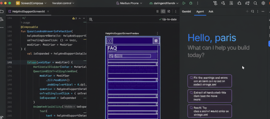Go to next highlighted problem arrow
This screenshot has height=119, width=270.
(x=84, y=18)
